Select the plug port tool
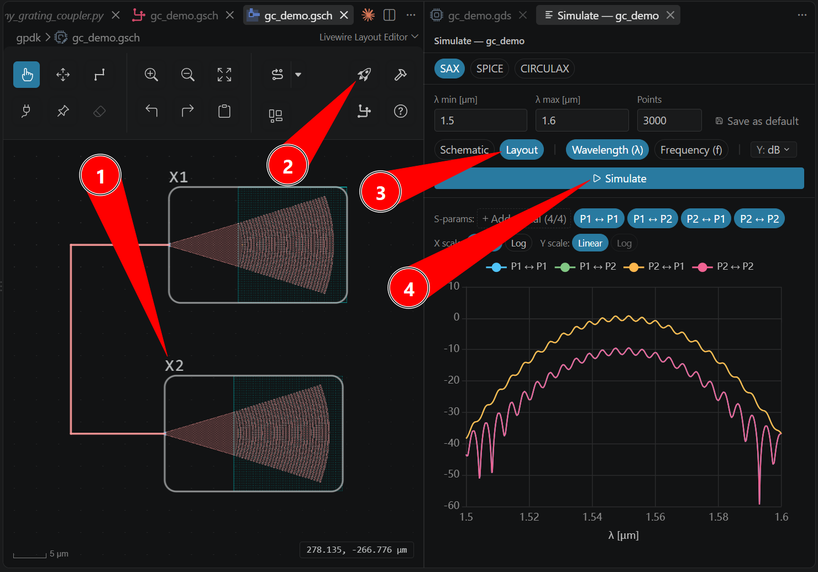 pyautogui.click(x=27, y=111)
